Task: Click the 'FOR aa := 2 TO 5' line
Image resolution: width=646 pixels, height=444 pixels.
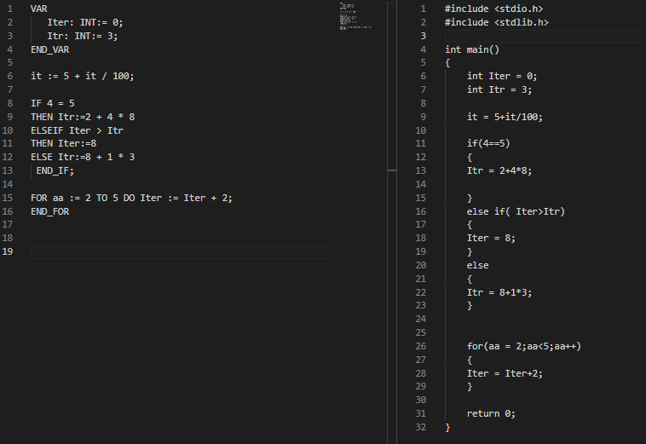Action: [x=131, y=198]
